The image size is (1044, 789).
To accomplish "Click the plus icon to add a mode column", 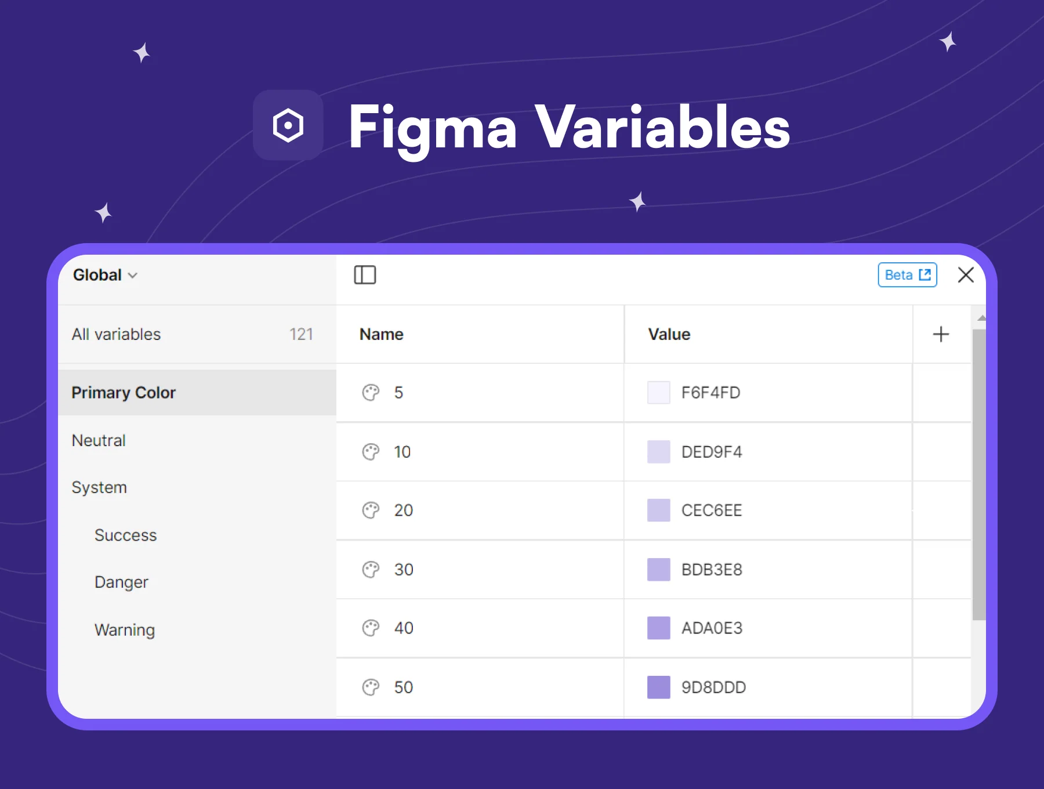I will 941,334.
